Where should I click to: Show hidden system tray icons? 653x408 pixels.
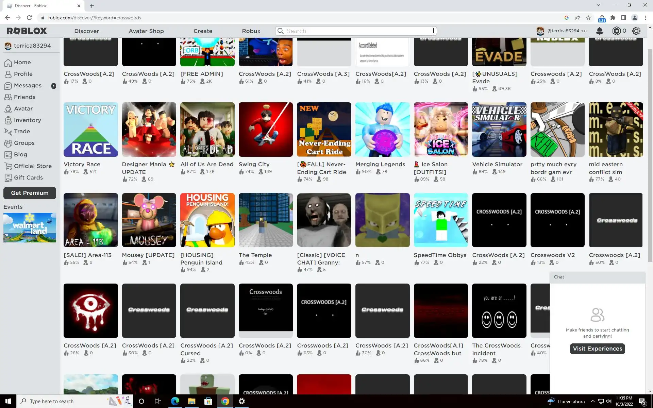pos(592,401)
